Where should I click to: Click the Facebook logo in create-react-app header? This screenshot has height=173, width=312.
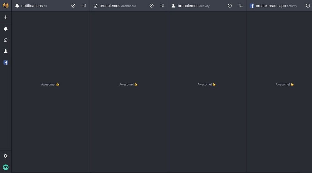click(x=252, y=6)
